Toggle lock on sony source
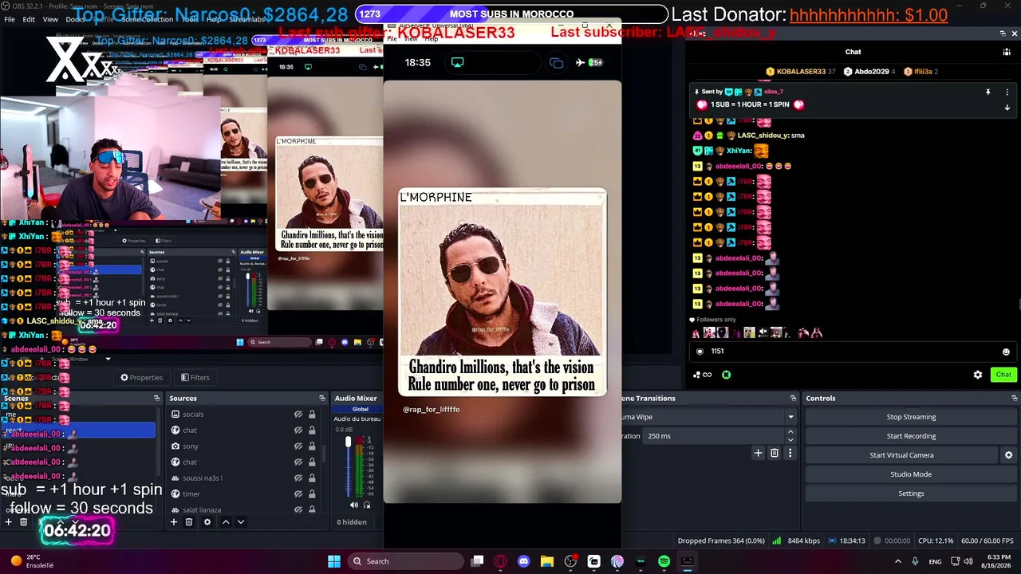 312,446
